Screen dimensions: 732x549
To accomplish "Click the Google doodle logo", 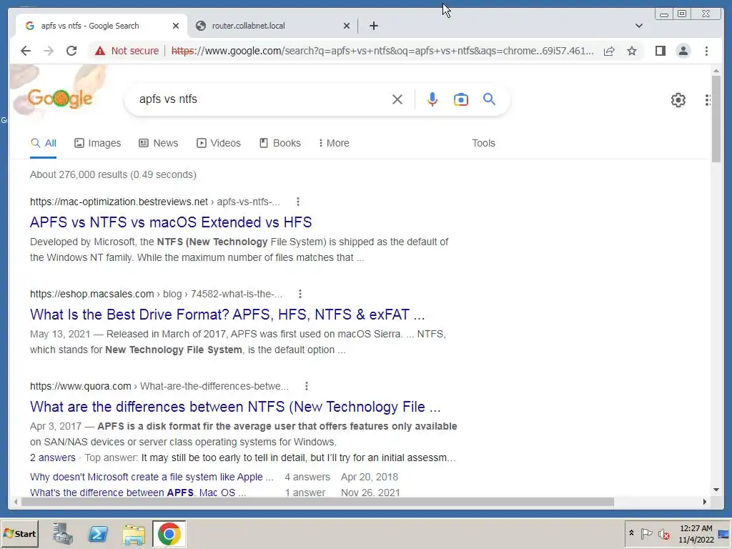I will pos(60,98).
